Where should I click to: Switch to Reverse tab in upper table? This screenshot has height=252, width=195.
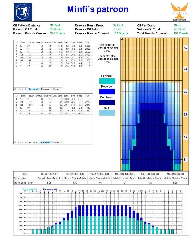coord(45,89)
